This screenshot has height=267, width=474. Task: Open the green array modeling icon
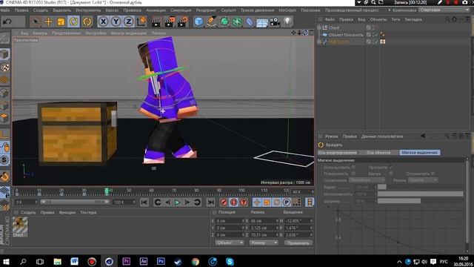click(x=237, y=22)
